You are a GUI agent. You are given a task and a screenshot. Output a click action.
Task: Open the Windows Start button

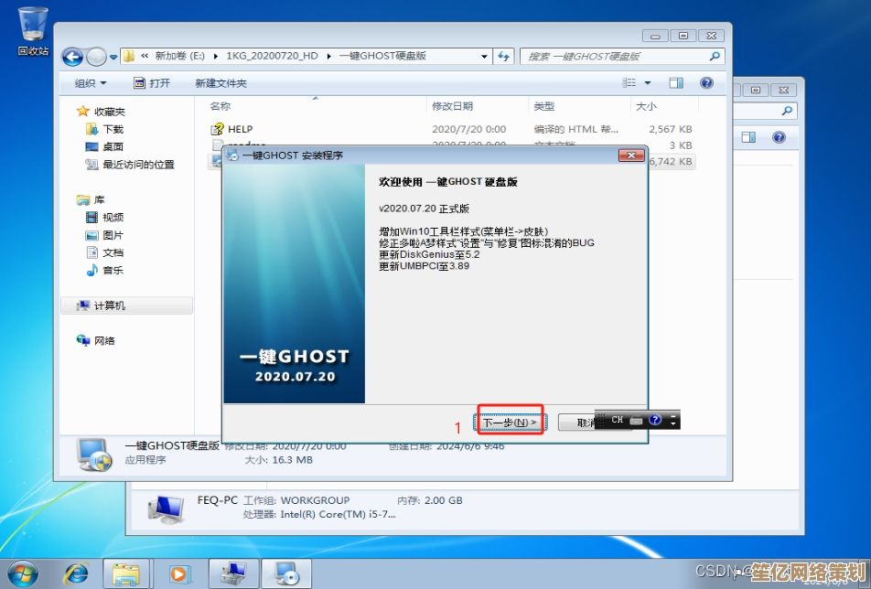(22, 574)
